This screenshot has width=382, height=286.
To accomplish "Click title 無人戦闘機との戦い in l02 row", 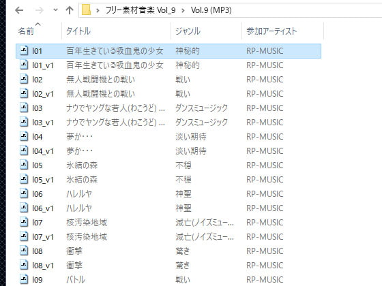I will click(101, 80).
